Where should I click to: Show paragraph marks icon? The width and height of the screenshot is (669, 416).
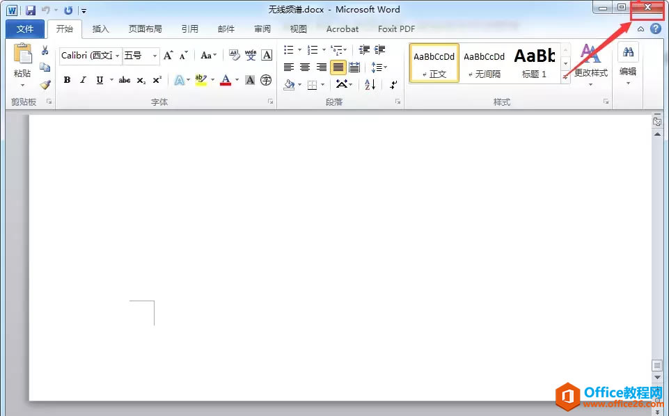pyautogui.click(x=393, y=84)
